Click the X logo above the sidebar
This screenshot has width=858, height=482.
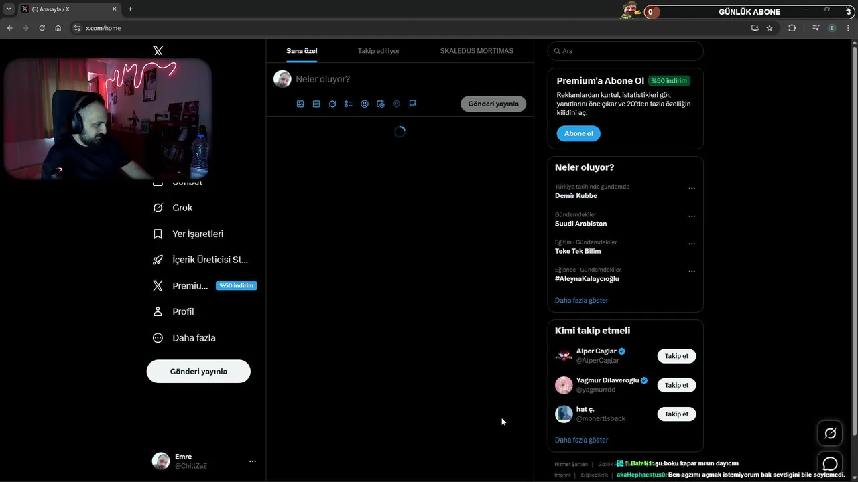(x=158, y=50)
